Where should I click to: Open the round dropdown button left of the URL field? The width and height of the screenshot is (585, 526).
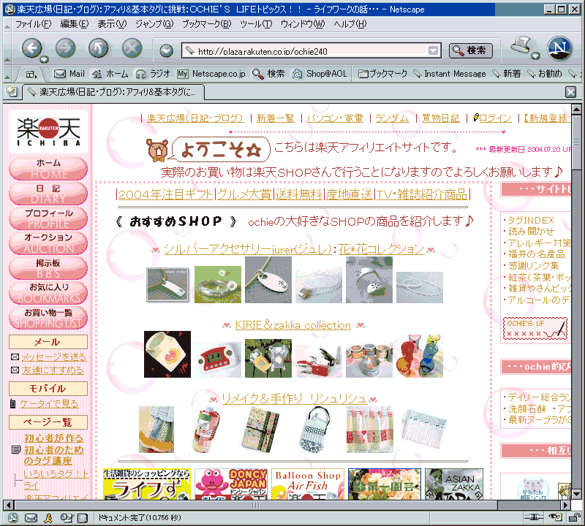click(x=167, y=50)
